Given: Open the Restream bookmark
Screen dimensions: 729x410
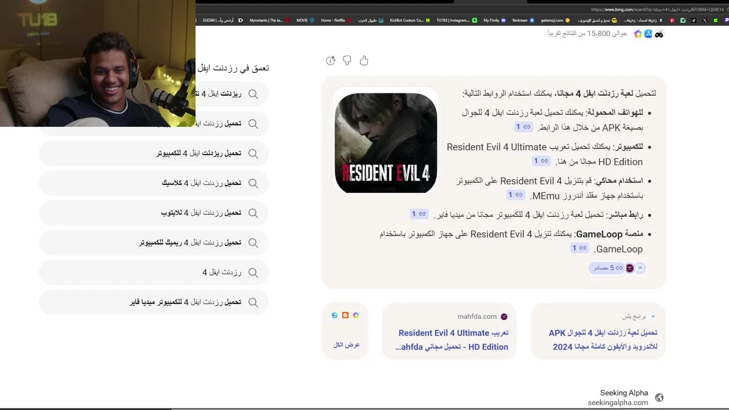Looking at the screenshot, I should tap(523, 20).
